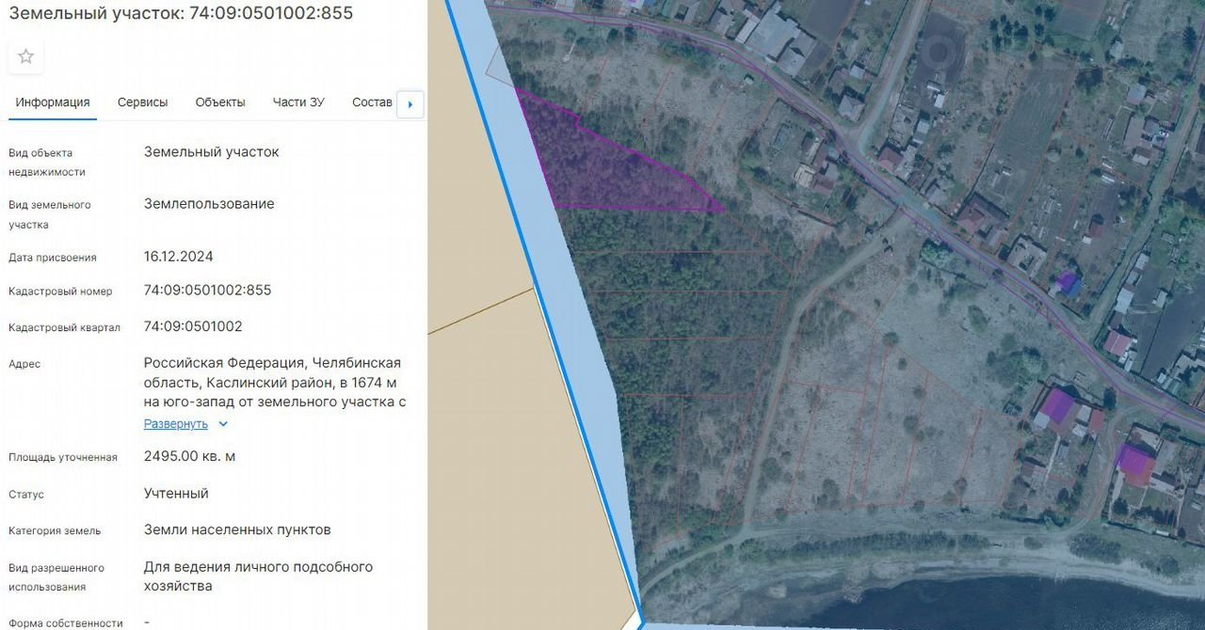The image size is (1205, 630).
Task: Switch to the Состав tab
Action: (x=372, y=102)
